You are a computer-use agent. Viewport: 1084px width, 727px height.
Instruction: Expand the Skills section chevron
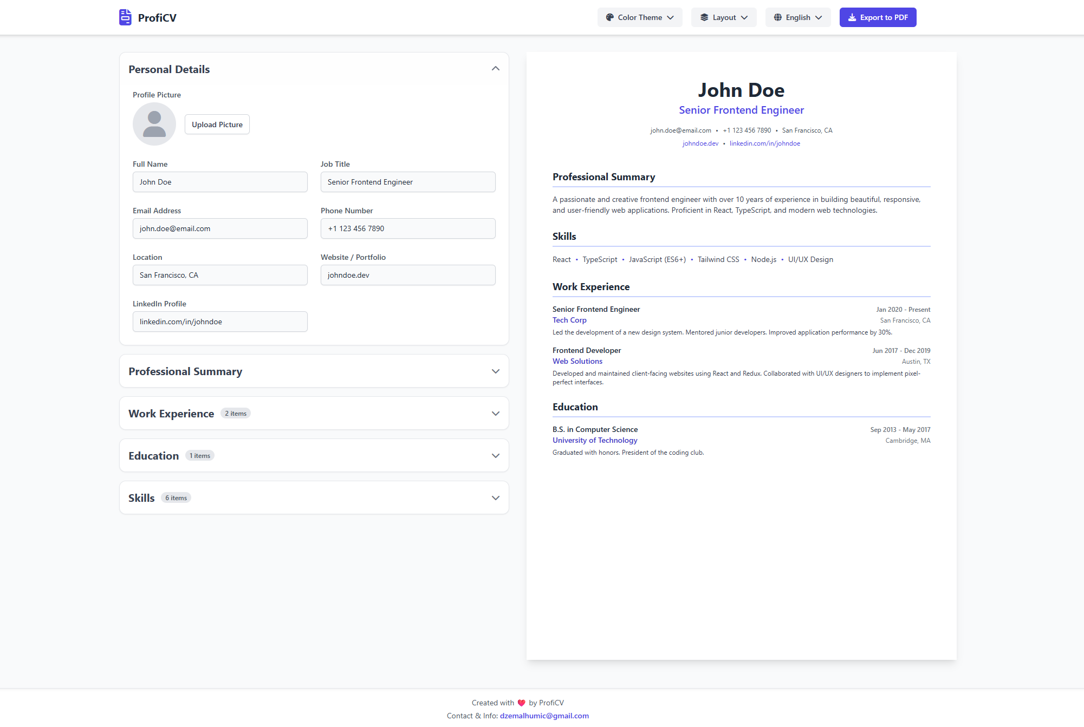point(495,498)
